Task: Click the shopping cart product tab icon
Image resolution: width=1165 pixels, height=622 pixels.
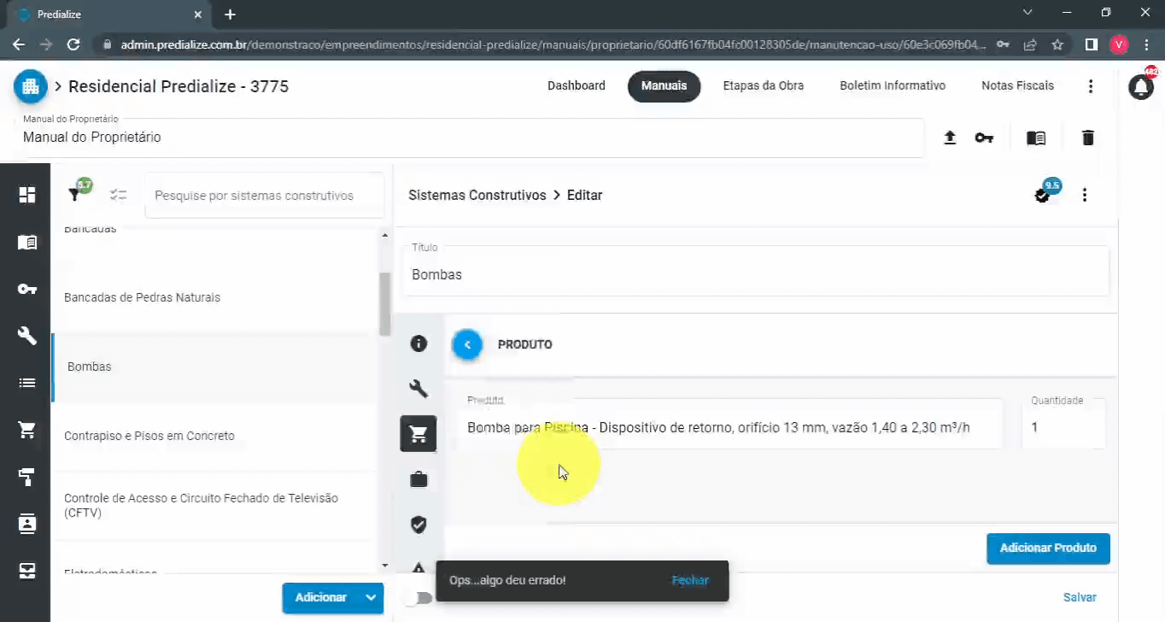Action: click(x=419, y=434)
